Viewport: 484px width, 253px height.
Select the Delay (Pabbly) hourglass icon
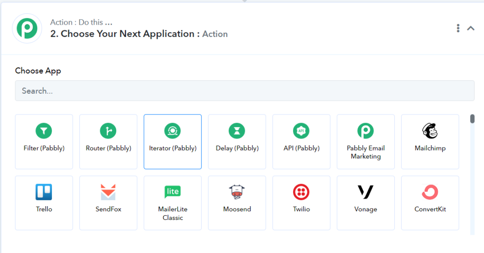click(237, 131)
